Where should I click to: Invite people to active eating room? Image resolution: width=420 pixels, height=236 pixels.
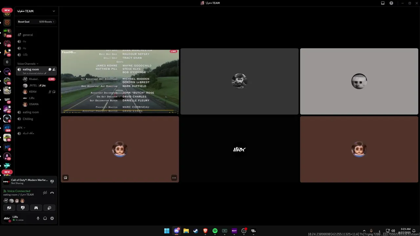tap(54, 69)
